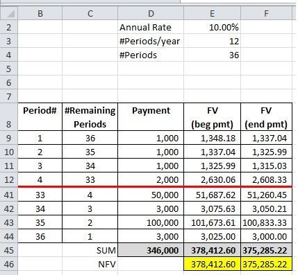The width and height of the screenshot is (298, 275).
Task: Click the 51,260.45 cell
Action: coord(266,195)
